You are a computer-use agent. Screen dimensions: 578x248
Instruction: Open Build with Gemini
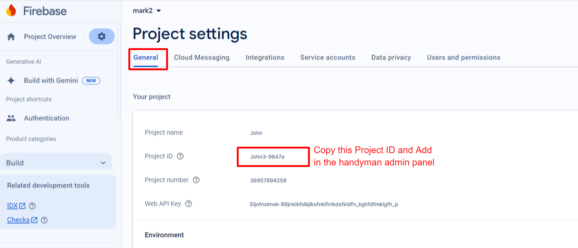(x=51, y=81)
